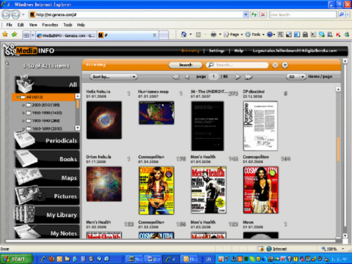Switch to MediaINFO - Geneza.com tab
The width and height of the screenshot is (352, 264).
pyautogui.click(x=66, y=35)
